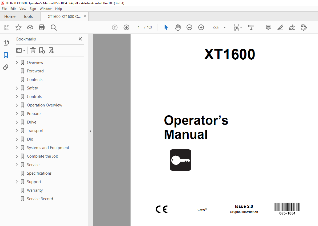The width and height of the screenshot is (318, 226).
Task: Activate the Selection arrow tool
Action: [x=166, y=27]
